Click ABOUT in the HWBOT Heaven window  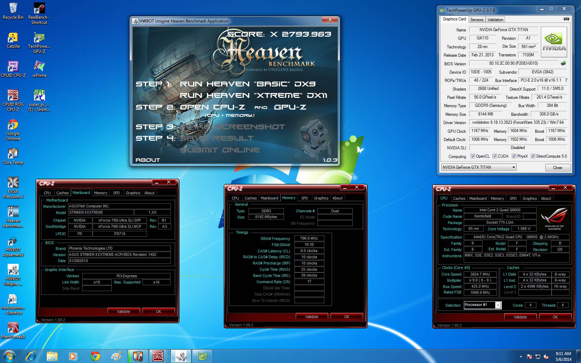pos(148,160)
